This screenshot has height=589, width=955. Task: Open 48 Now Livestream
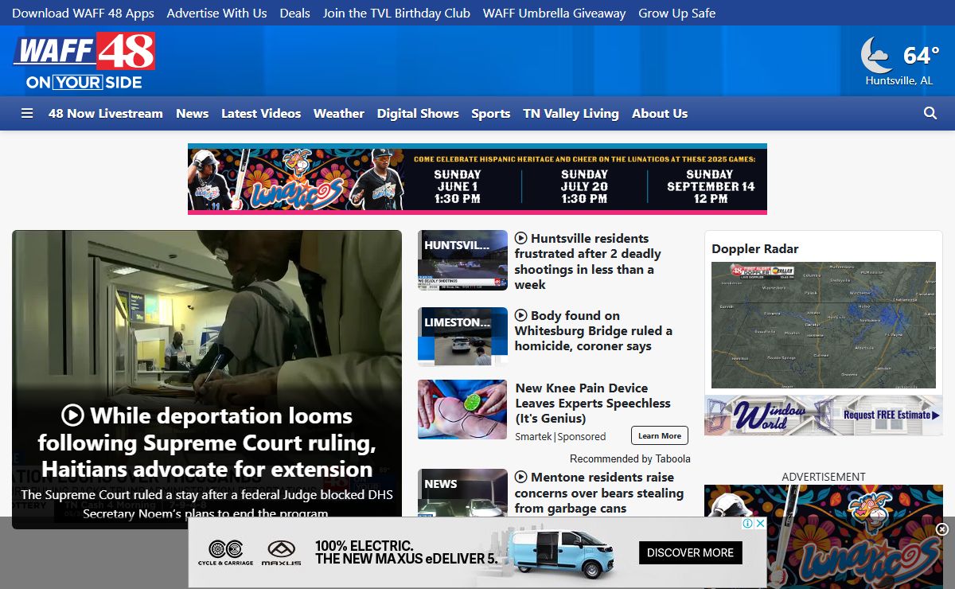coord(106,114)
